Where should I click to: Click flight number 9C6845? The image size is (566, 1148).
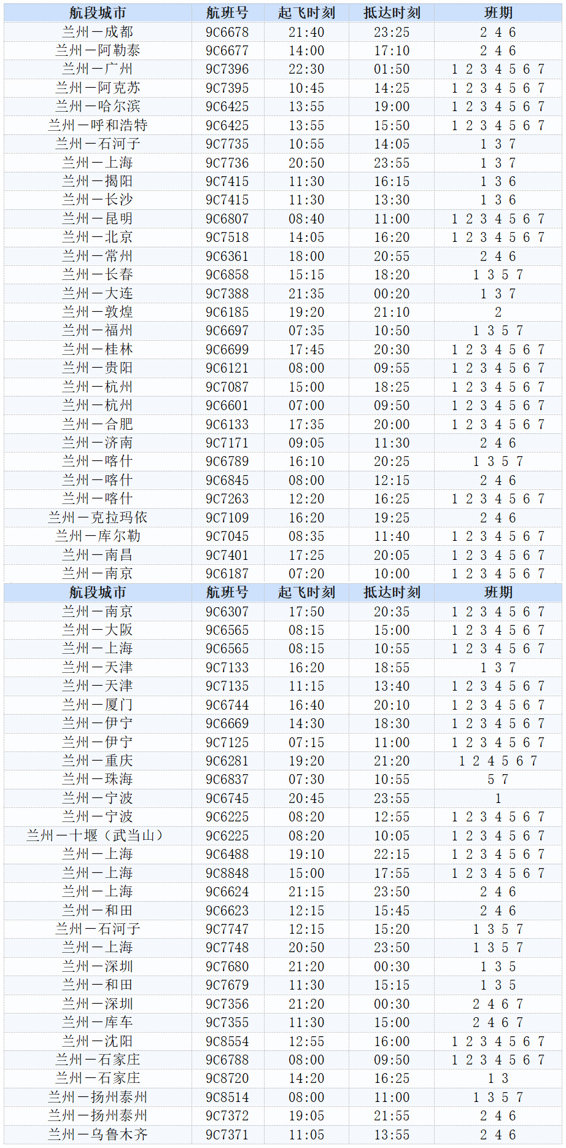point(227,480)
